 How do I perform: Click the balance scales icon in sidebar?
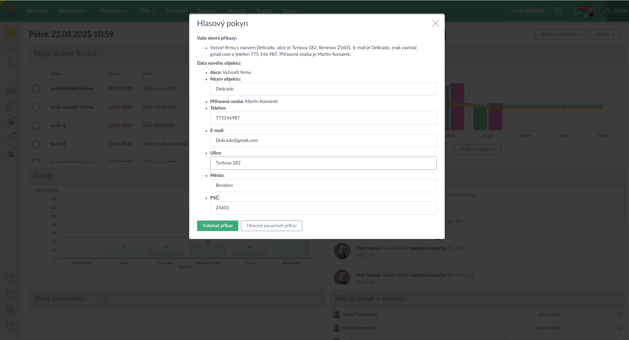11,90
